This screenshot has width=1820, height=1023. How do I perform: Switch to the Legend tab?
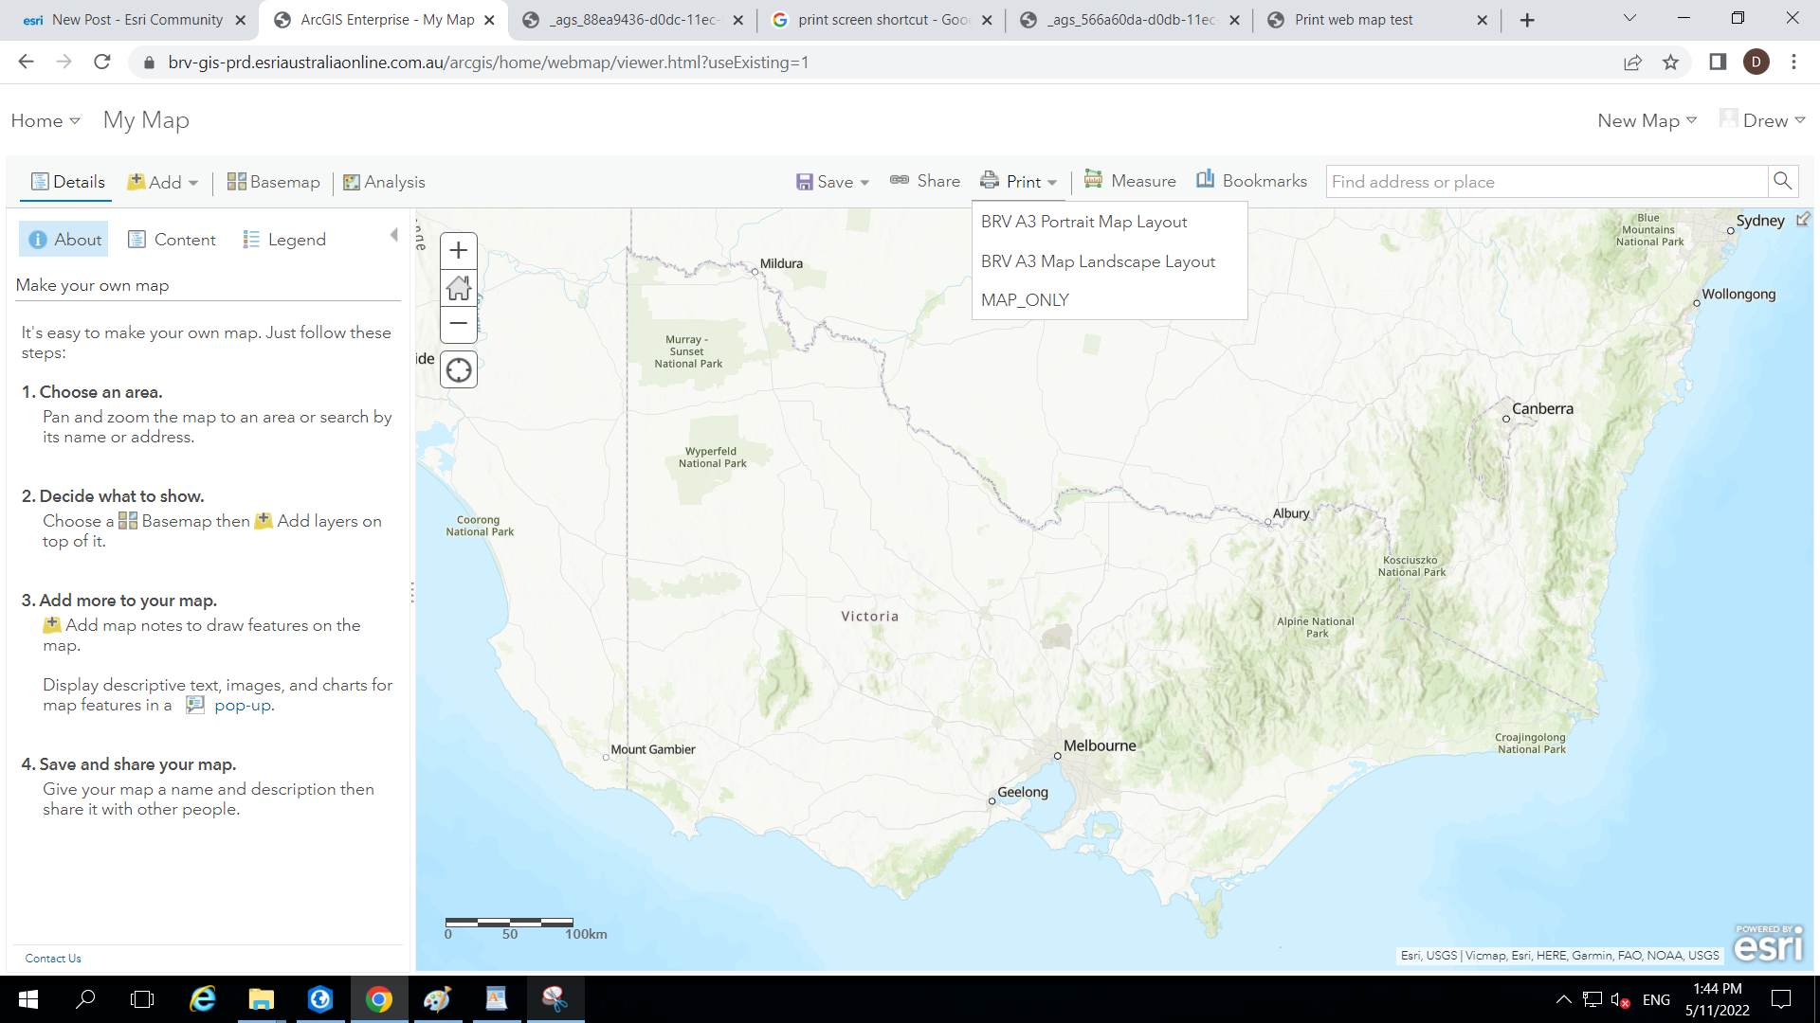pyautogui.click(x=284, y=240)
